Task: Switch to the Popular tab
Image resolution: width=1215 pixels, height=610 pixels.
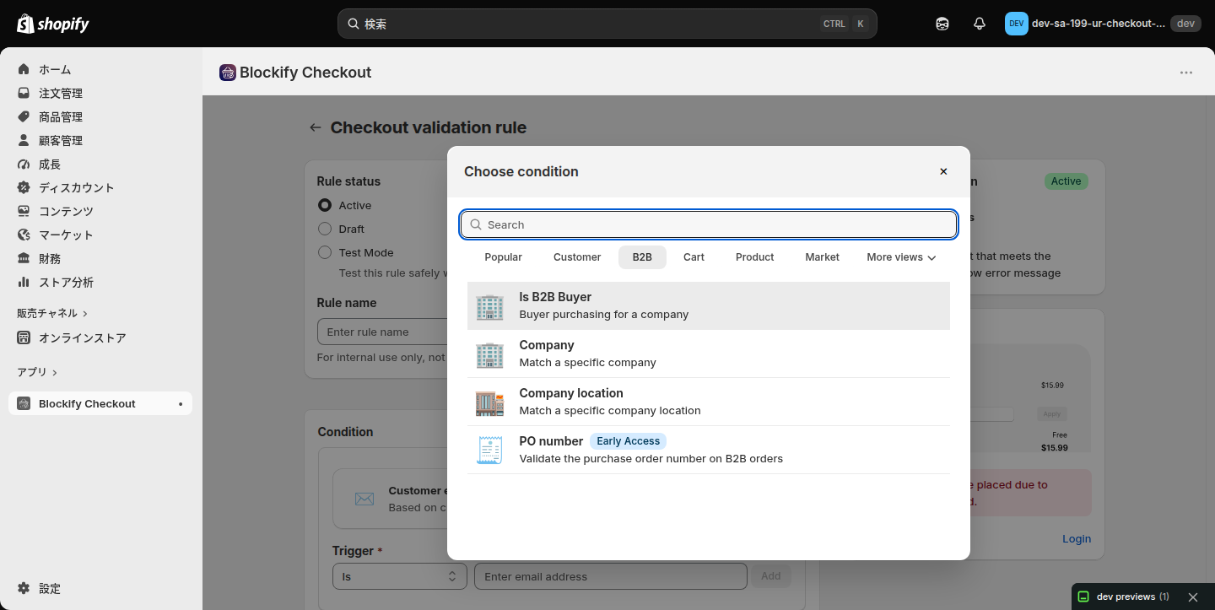Action: click(x=504, y=257)
